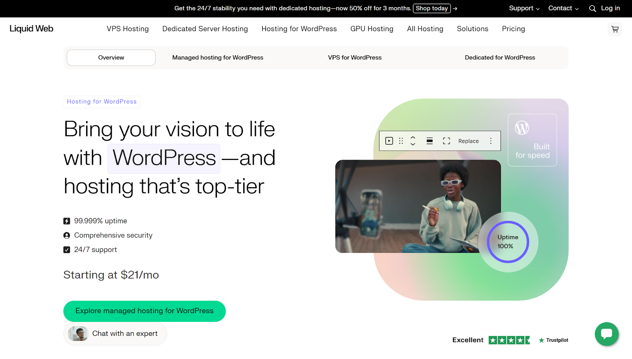Expand the Contact dropdown

pos(563,8)
